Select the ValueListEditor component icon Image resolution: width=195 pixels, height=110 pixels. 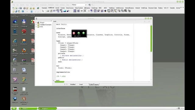[x=95, y=11]
